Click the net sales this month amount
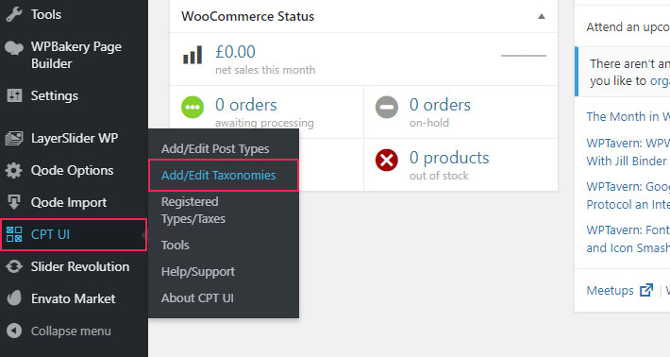 point(235,52)
